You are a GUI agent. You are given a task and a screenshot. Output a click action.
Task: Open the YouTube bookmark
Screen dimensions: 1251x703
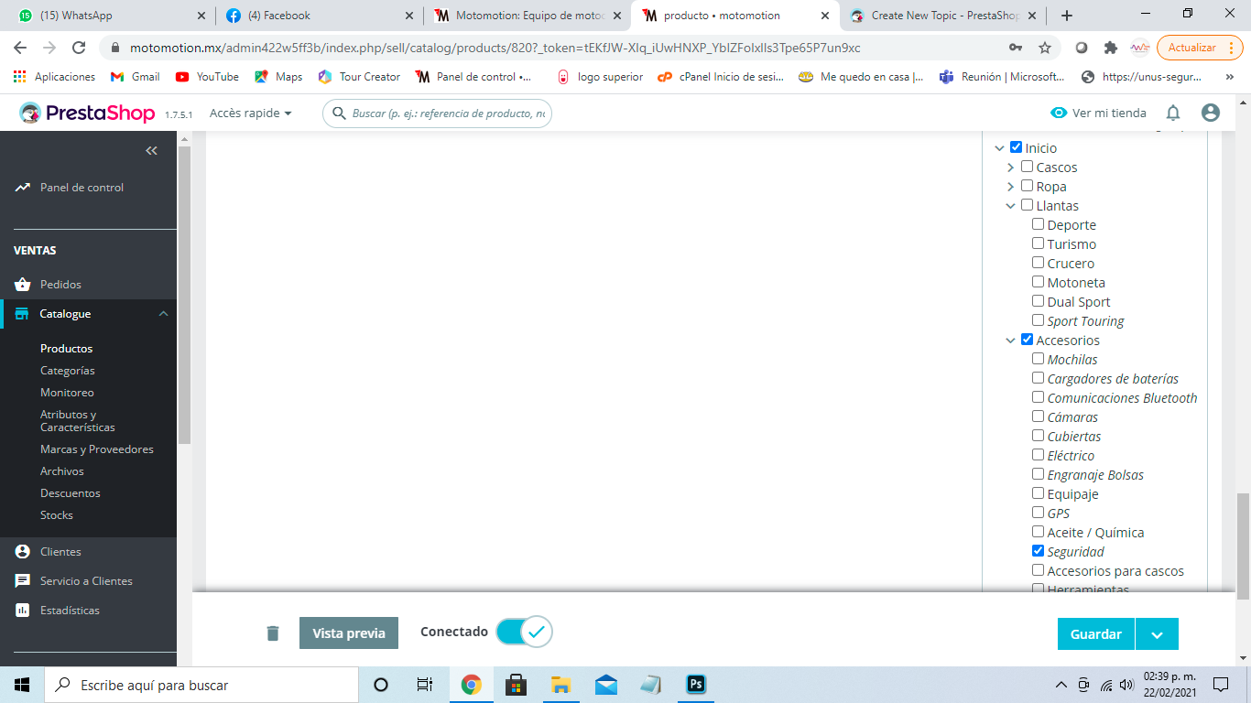[207, 77]
